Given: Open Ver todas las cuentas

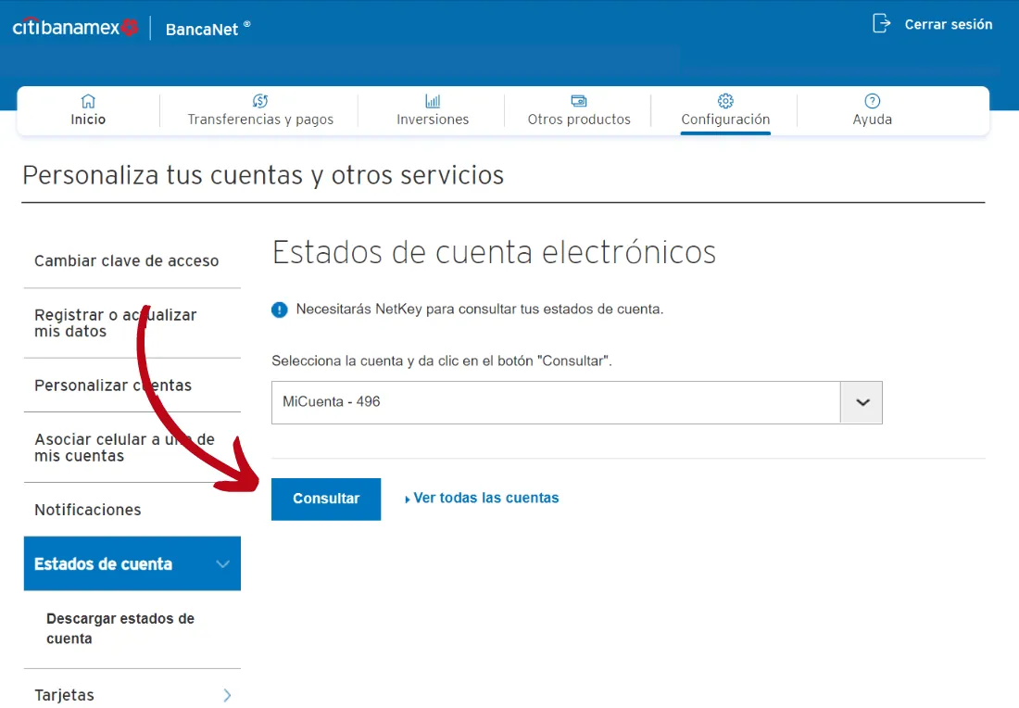Looking at the screenshot, I should coord(485,498).
